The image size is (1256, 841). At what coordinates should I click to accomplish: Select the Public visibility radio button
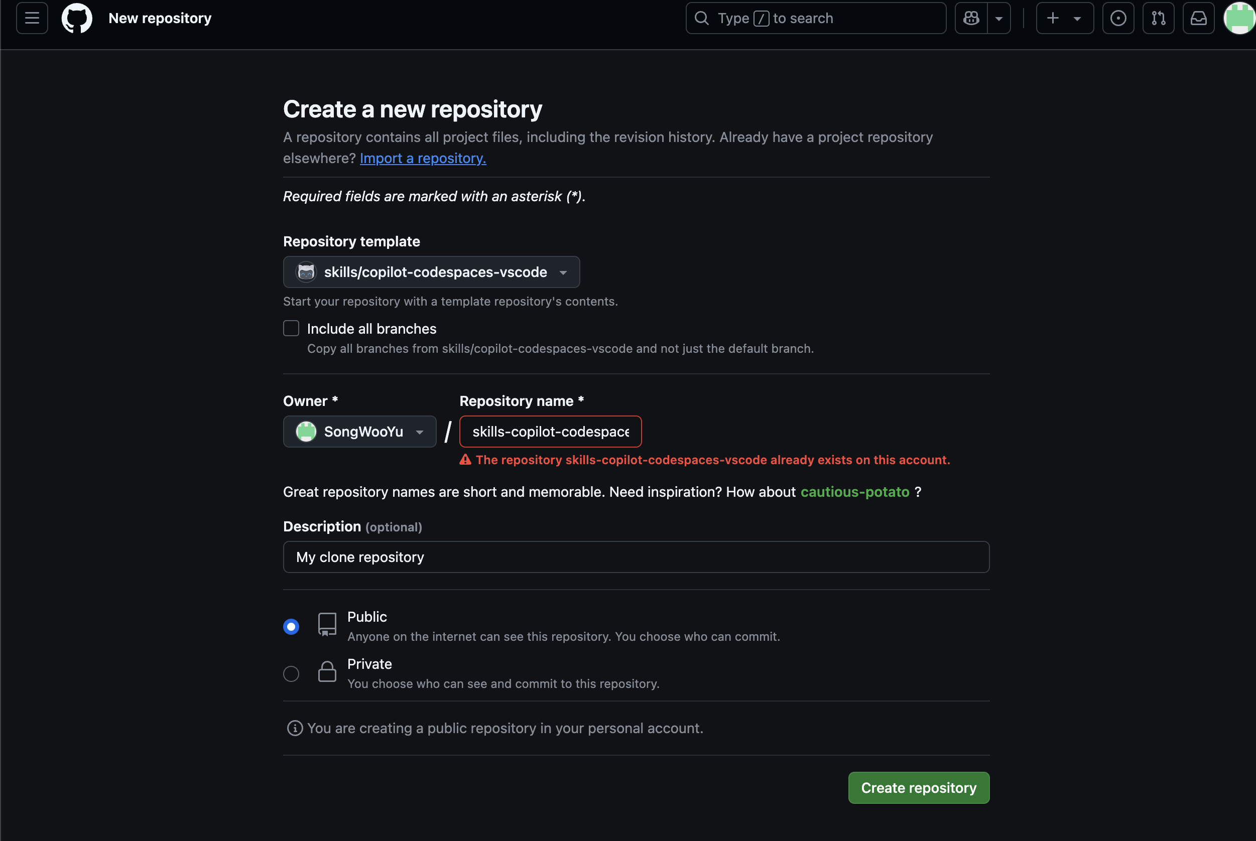291,626
